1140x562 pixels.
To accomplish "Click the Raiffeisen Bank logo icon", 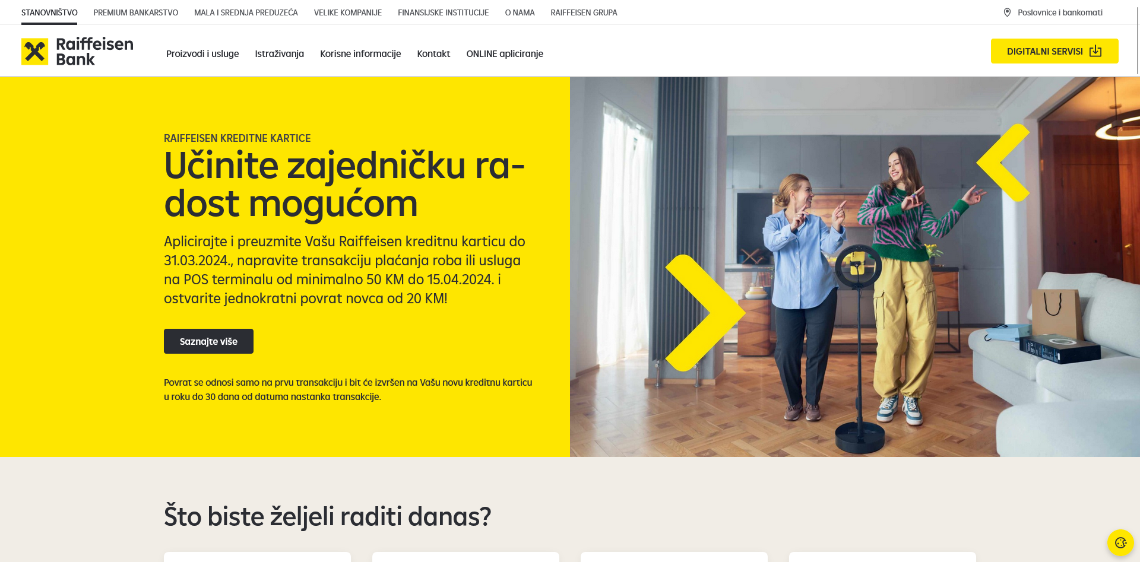I will (34, 52).
